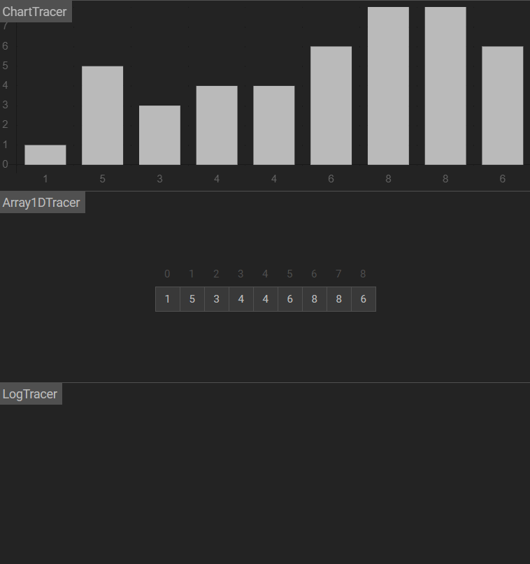The width and height of the screenshot is (530, 564).
Task: Select the array cell at index 4
Action: coord(265,299)
